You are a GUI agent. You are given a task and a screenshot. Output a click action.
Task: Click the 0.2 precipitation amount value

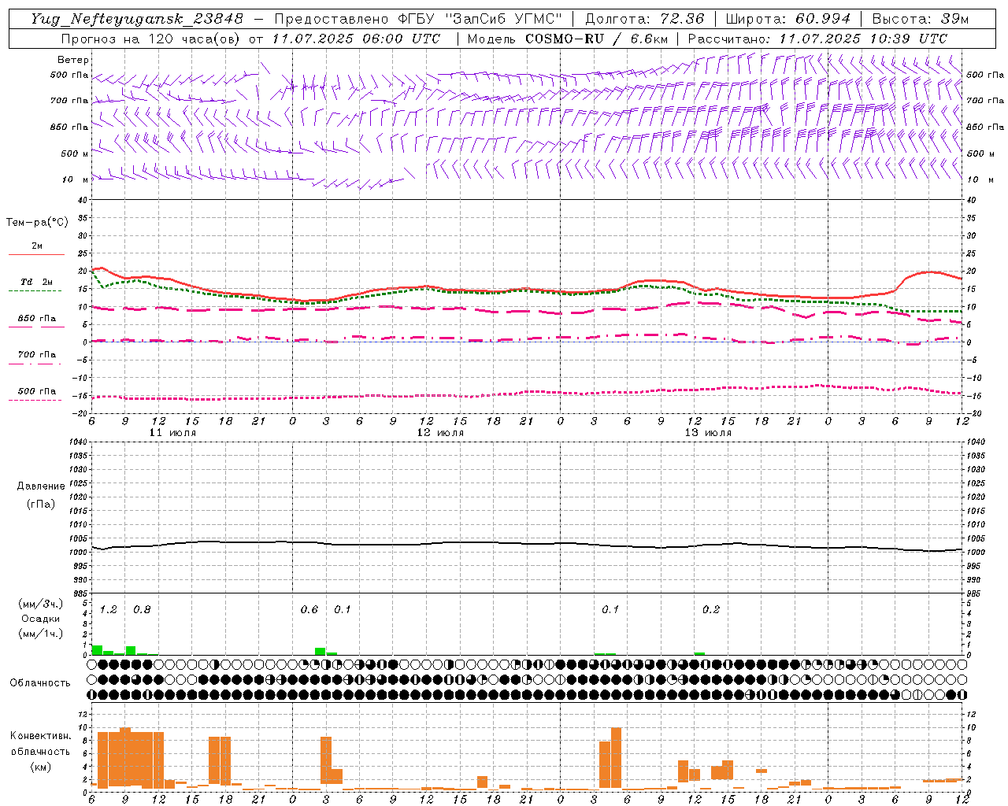pyautogui.click(x=711, y=610)
